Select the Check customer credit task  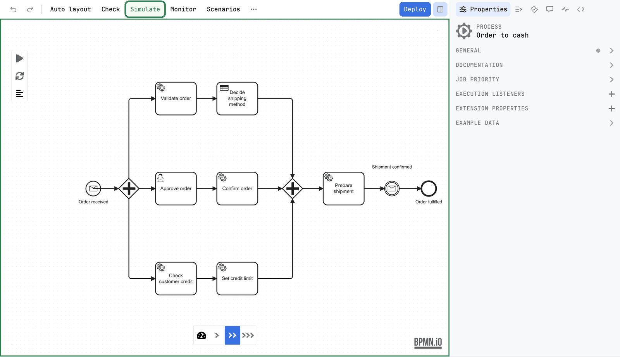[176, 279]
